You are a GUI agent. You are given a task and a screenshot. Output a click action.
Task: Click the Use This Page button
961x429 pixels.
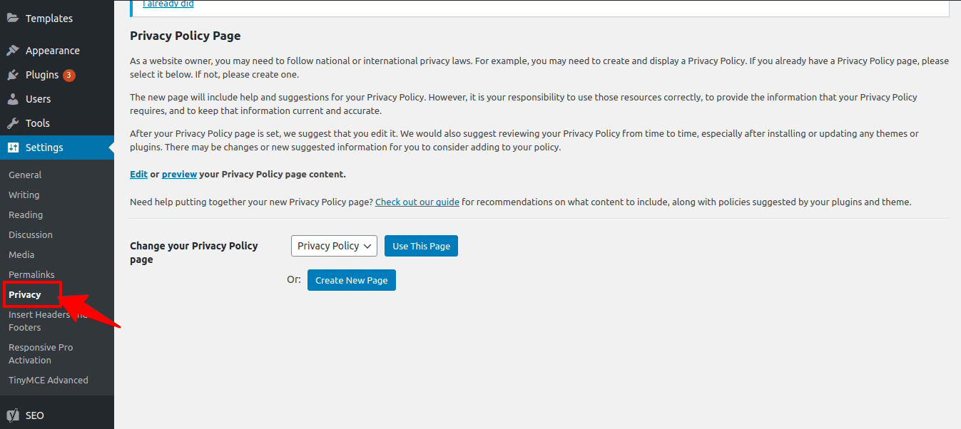click(421, 245)
